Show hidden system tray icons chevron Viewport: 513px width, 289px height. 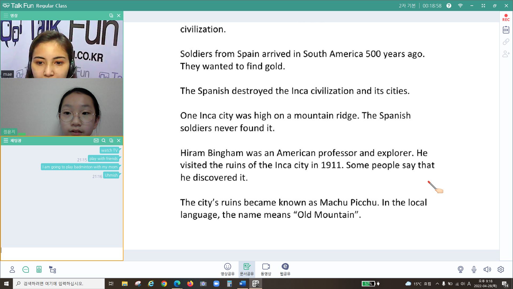[437, 284]
